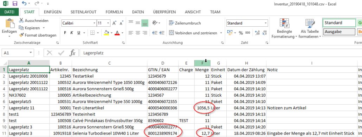
Task: Click Verbinden und zentrieren
Action: click(x=193, y=33)
